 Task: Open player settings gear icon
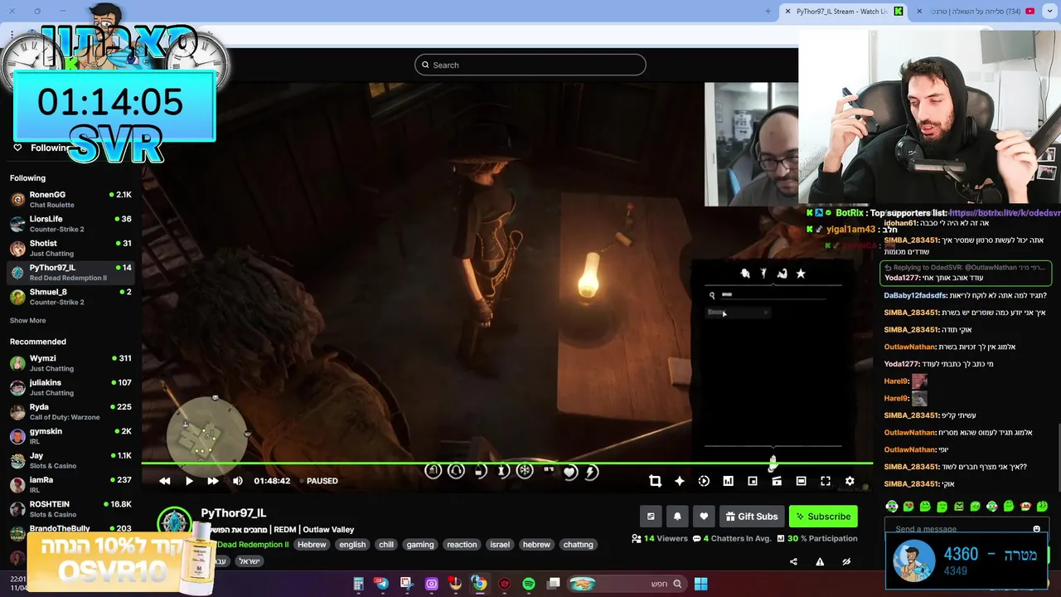(x=850, y=481)
